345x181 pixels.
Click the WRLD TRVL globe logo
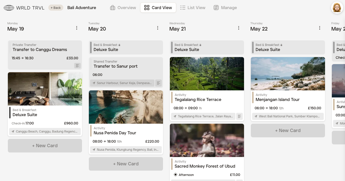(x=9, y=8)
